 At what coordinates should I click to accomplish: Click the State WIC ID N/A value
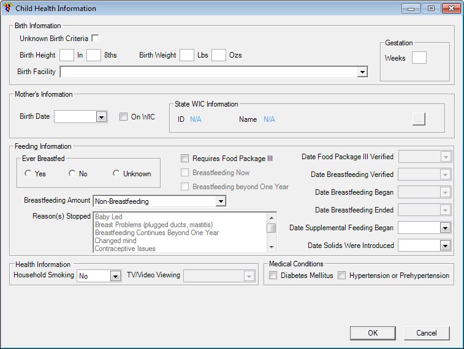click(196, 119)
